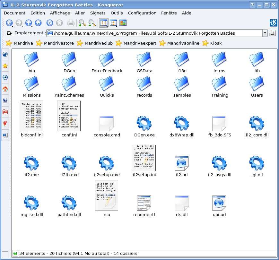Click the multicolumn view toolbar icon

pos(123,22)
